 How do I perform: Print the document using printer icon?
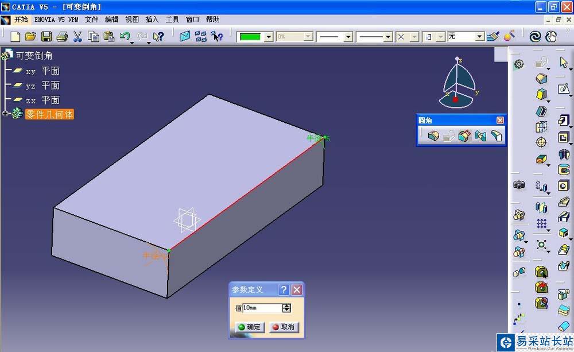tap(62, 37)
